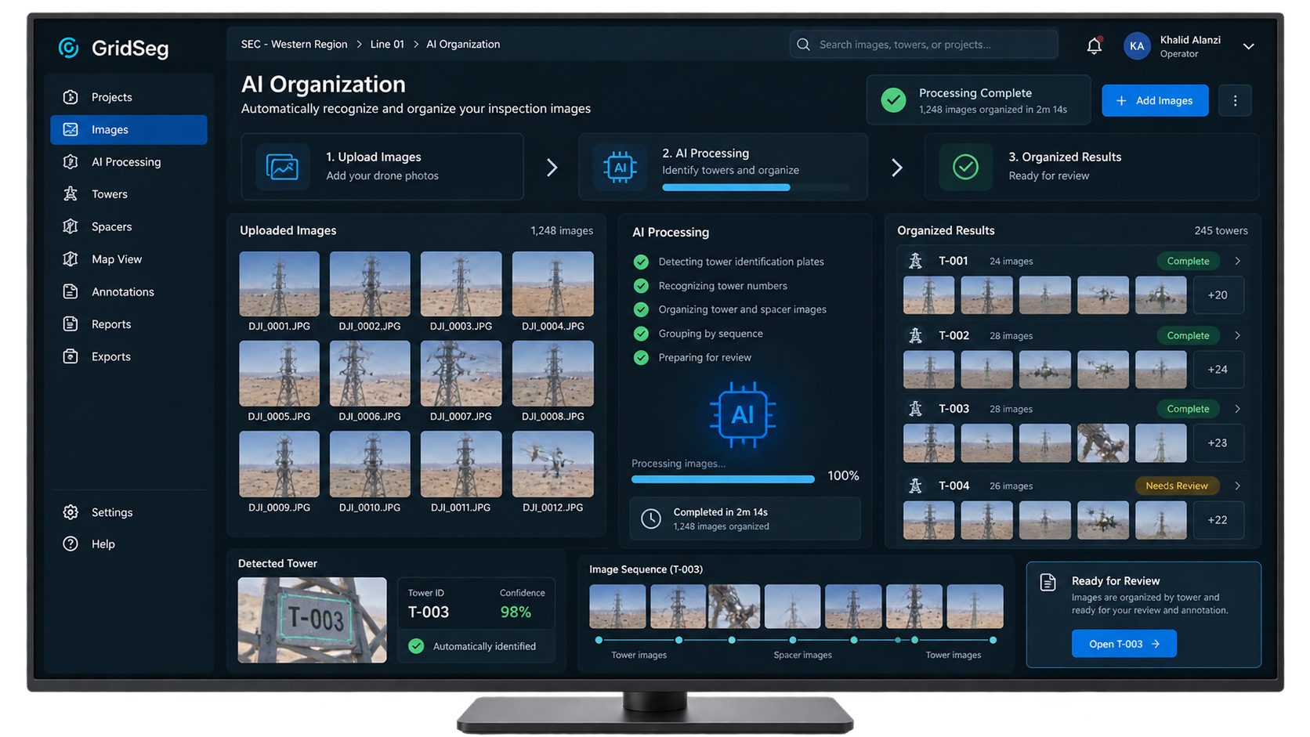Click the check beside Recognizing tower numbers
The image size is (1310, 737).
[641, 286]
